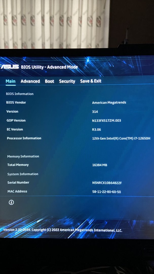Screen dimensions: 154x274
Task: Click BIOS version value 314
Action: (x=95, y=112)
